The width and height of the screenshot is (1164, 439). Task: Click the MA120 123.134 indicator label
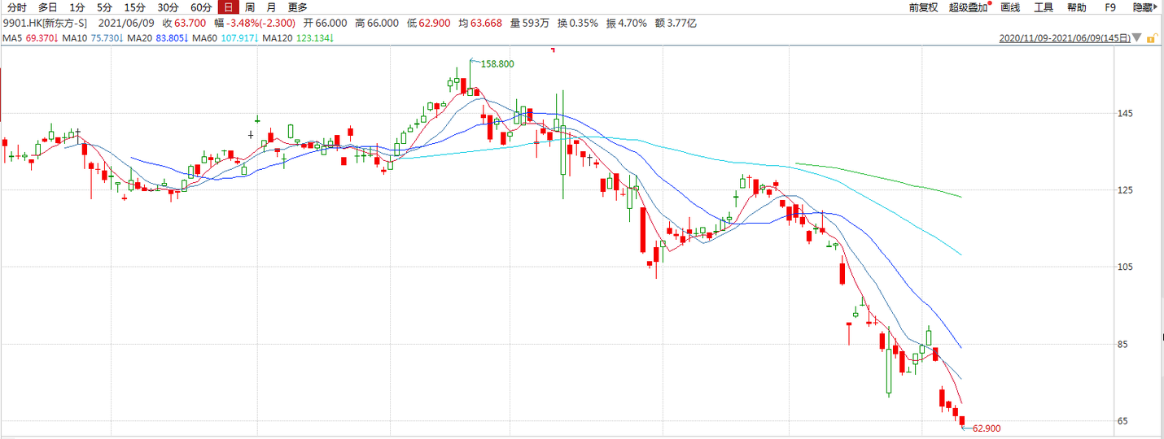[299, 38]
